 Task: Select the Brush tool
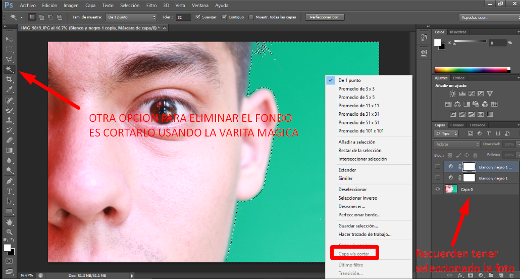(9, 110)
